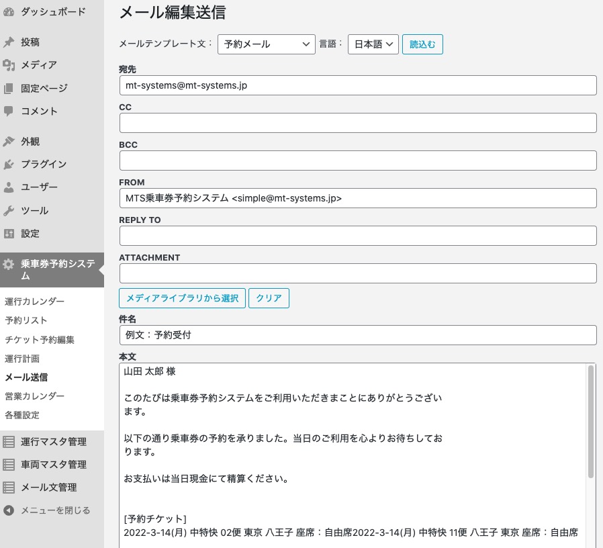Click the collapse arrow icon beside メニューを閉じる
The image size is (603, 548).
pos(9,510)
